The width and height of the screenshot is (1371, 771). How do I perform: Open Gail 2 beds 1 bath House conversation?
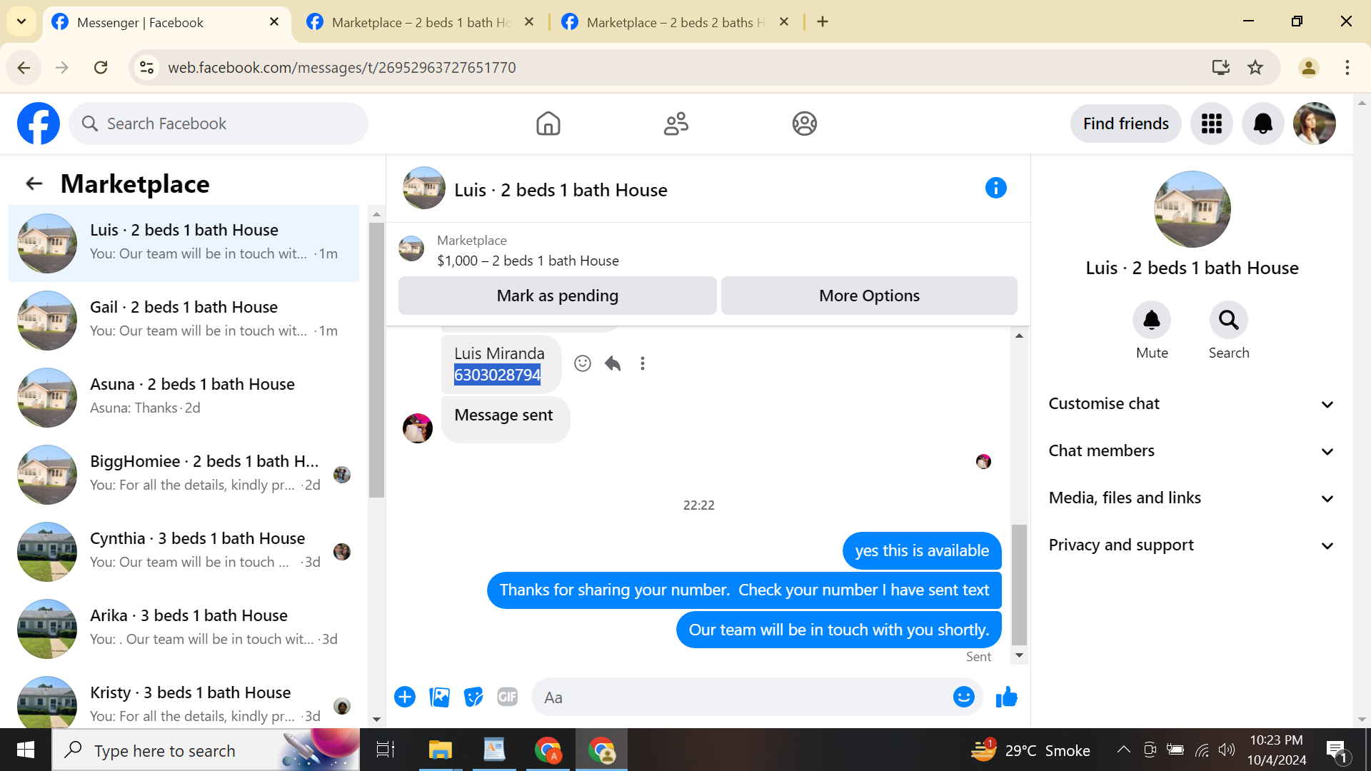[184, 321]
